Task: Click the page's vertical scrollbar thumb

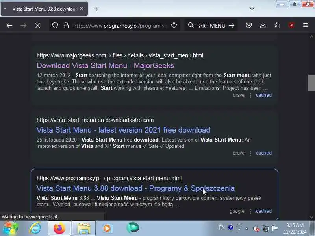Action: point(311,83)
